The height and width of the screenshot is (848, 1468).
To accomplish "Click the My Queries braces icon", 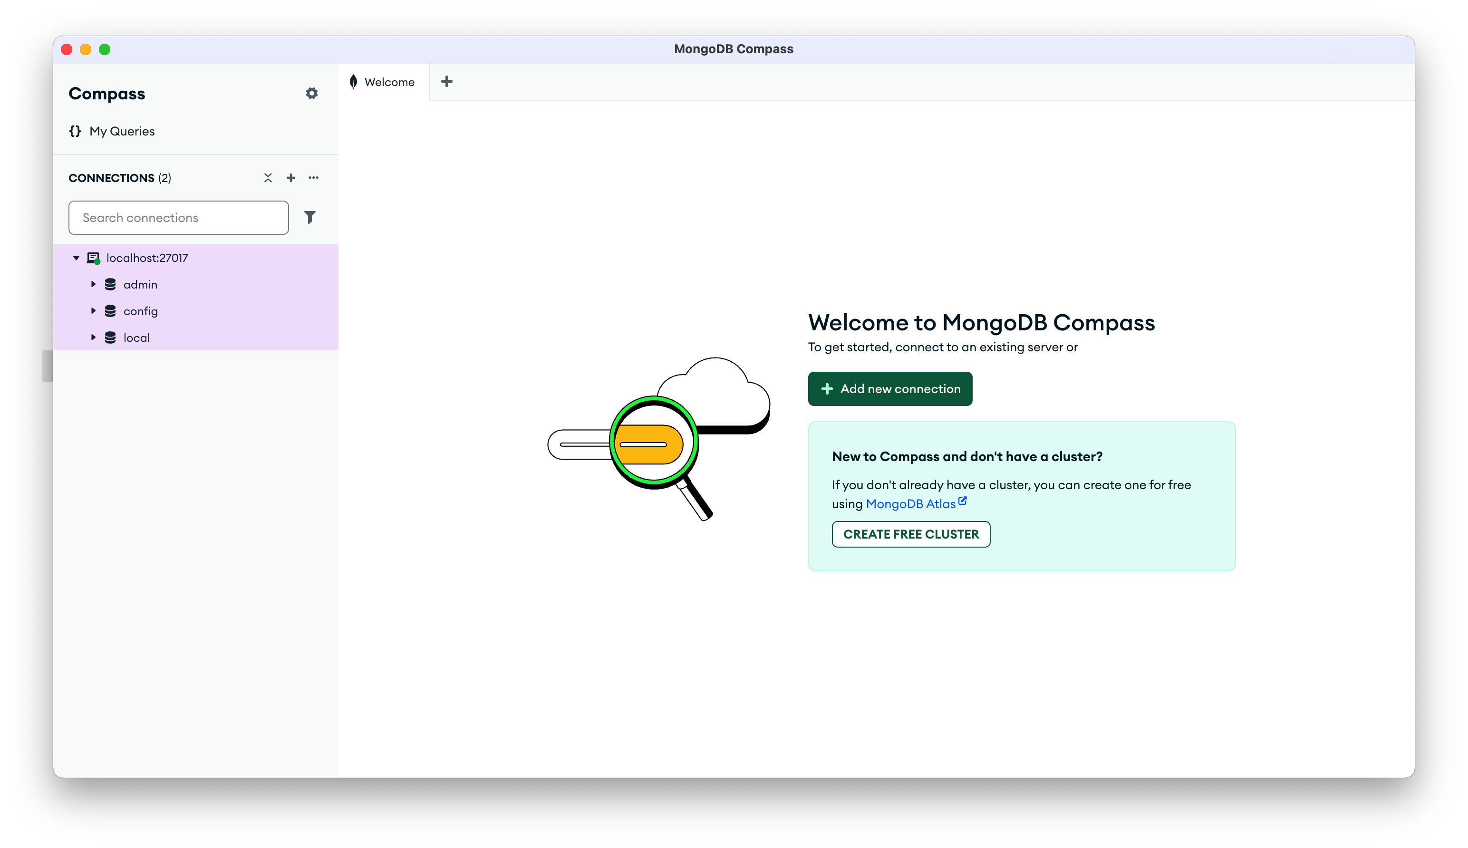I will click(x=75, y=131).
